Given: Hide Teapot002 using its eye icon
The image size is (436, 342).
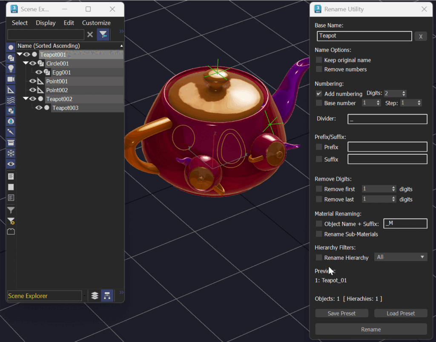Looking at the screenshot, I should pyautogui.click(x=33, y=99).
